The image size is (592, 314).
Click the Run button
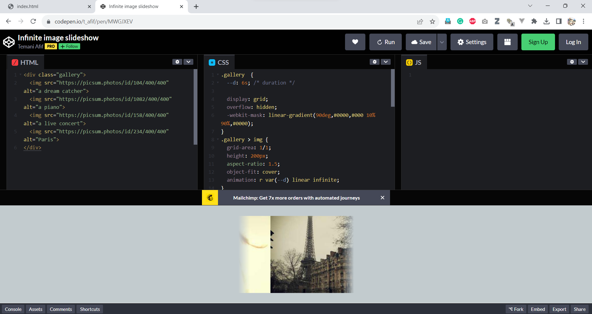(385, 42)
